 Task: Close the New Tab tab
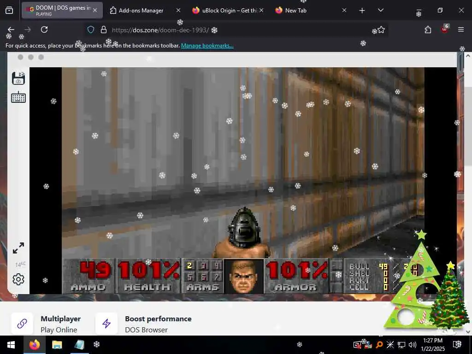click(344, 10)
